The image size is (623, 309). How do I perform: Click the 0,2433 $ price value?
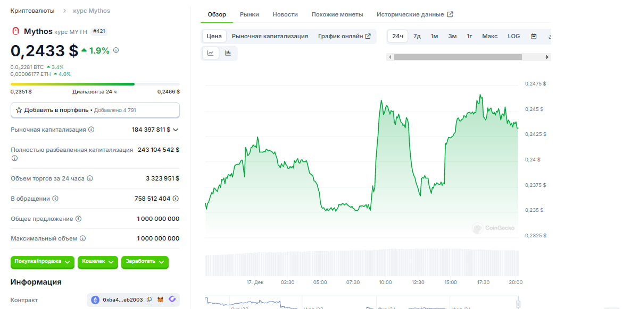[x=45, y=51]
